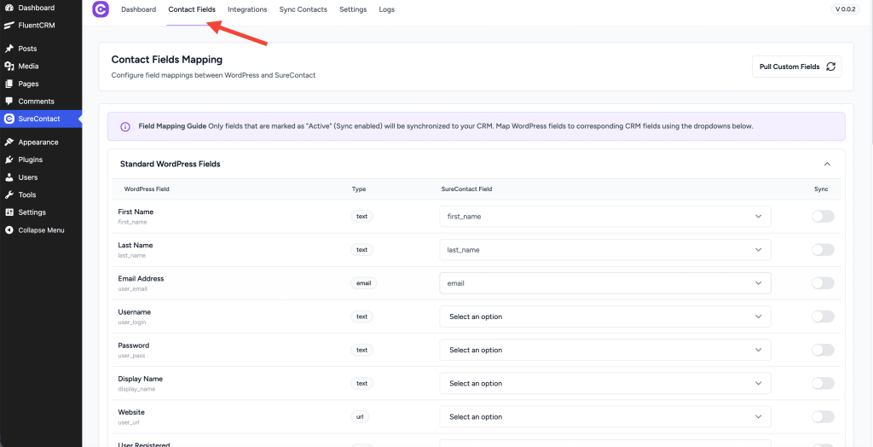Click the SureContact purple logo icon

pyautogui.click(x=101, y=10)
